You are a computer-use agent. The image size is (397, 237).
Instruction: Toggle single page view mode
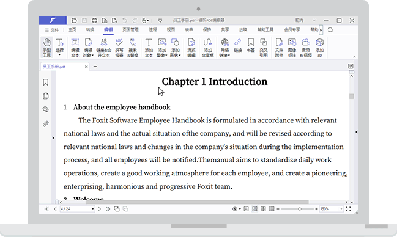[x=246, y=209]
